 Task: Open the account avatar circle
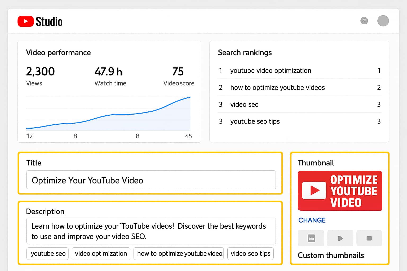coord(383,21)
